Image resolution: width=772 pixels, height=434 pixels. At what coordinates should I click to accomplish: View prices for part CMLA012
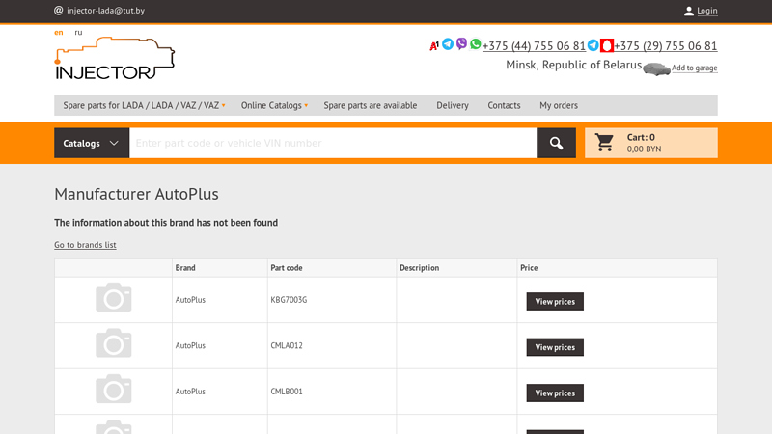[x=555, y=347]
